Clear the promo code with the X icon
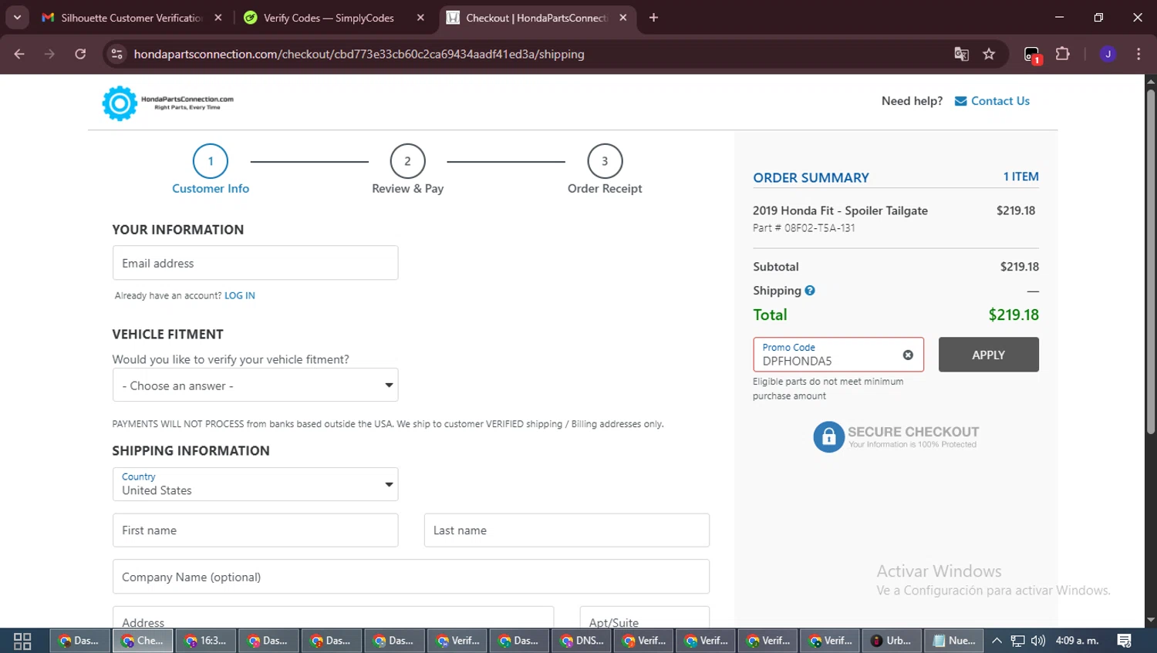 click(x=908, y=355)
